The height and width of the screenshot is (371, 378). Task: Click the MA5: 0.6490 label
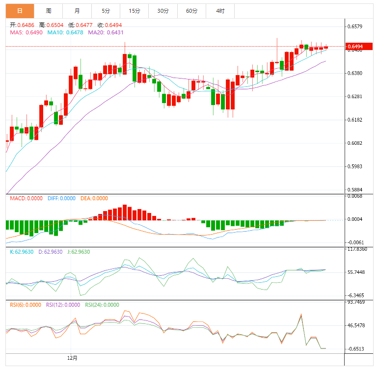click(27, 32)
